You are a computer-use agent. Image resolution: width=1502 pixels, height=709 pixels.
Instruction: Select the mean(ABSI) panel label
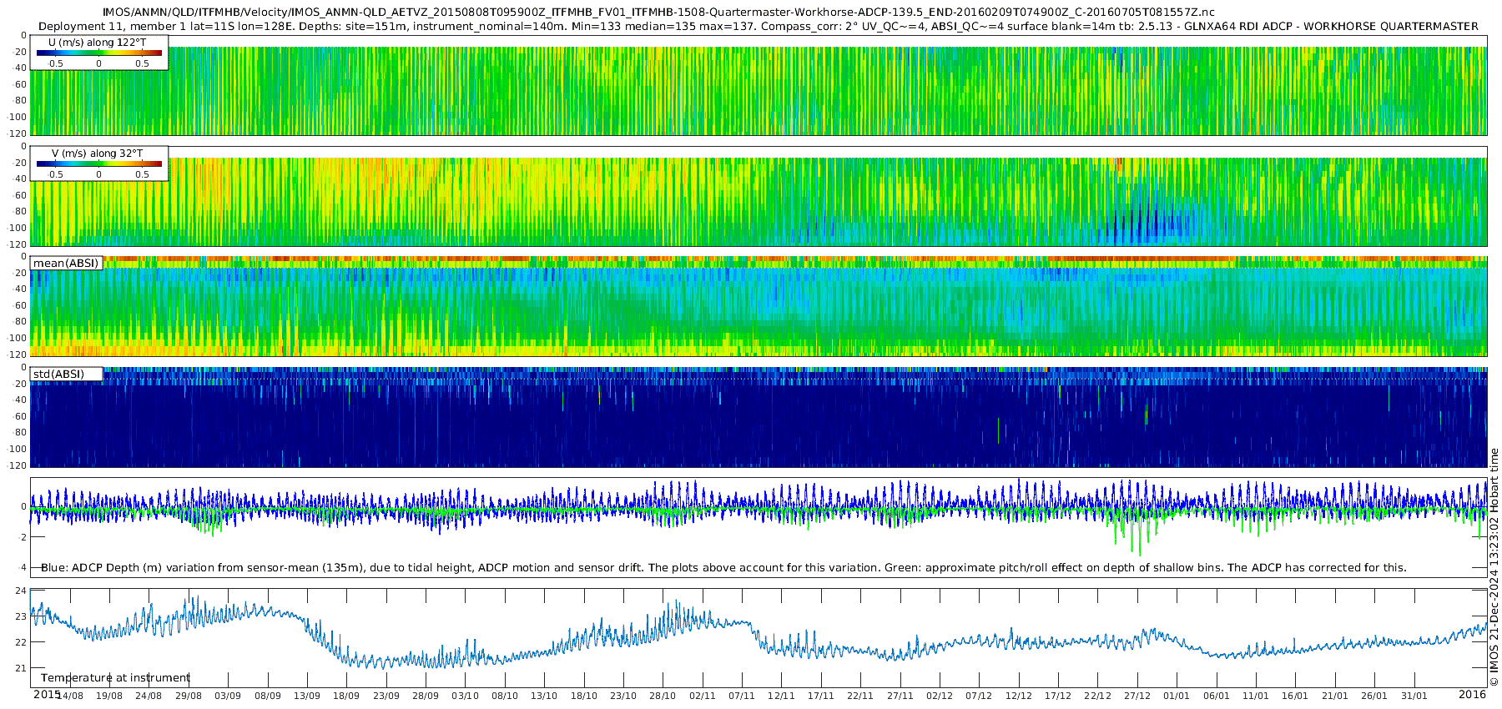click(x=66, y=263)
